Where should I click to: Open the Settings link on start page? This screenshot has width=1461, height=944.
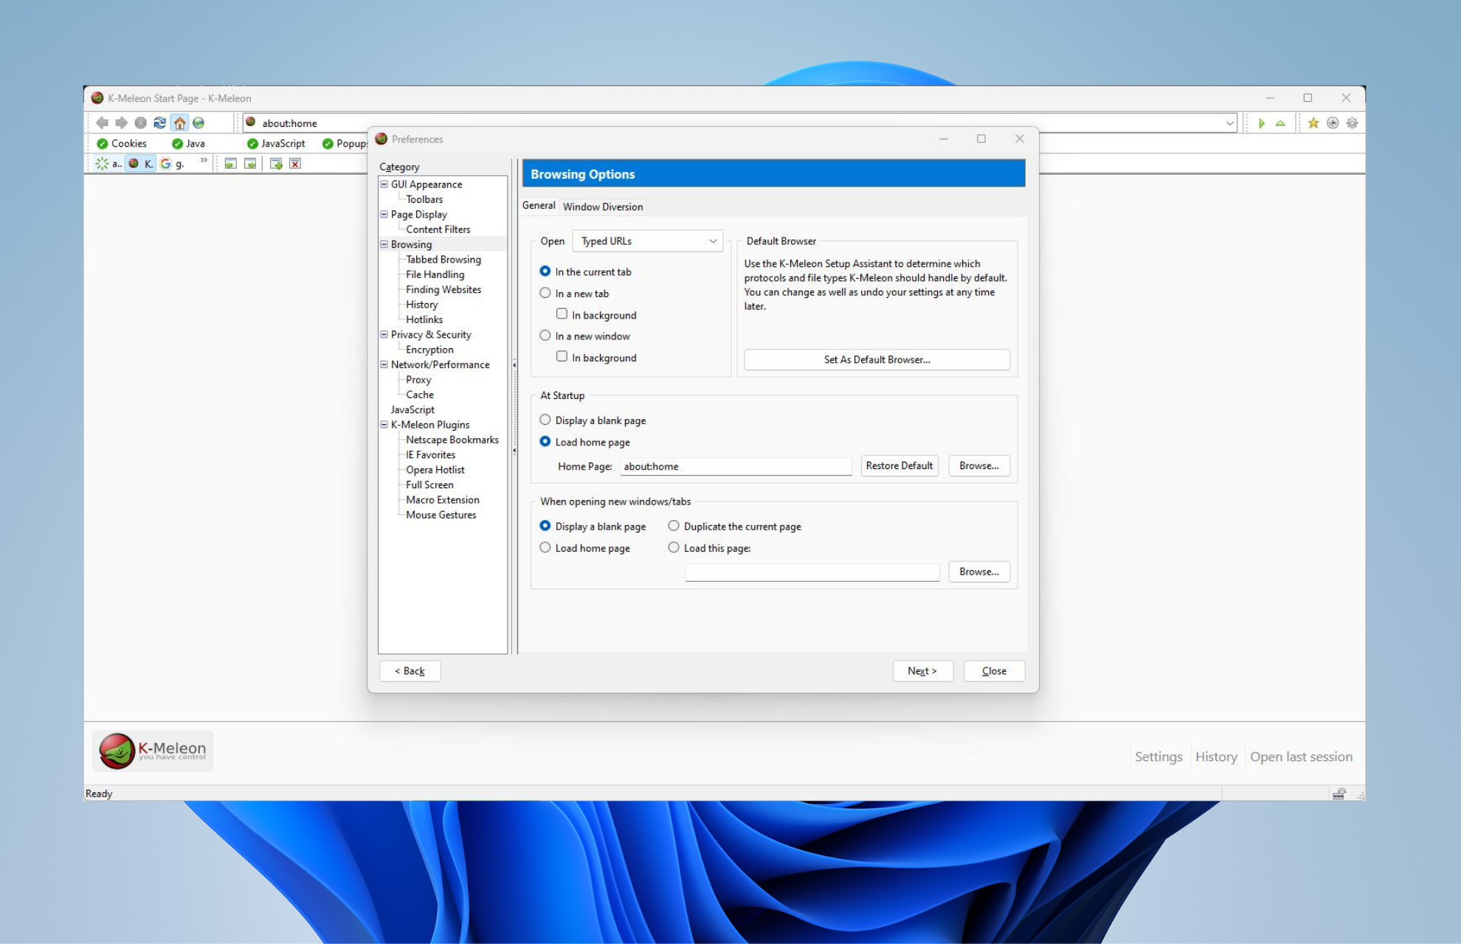pos(1158,757)
